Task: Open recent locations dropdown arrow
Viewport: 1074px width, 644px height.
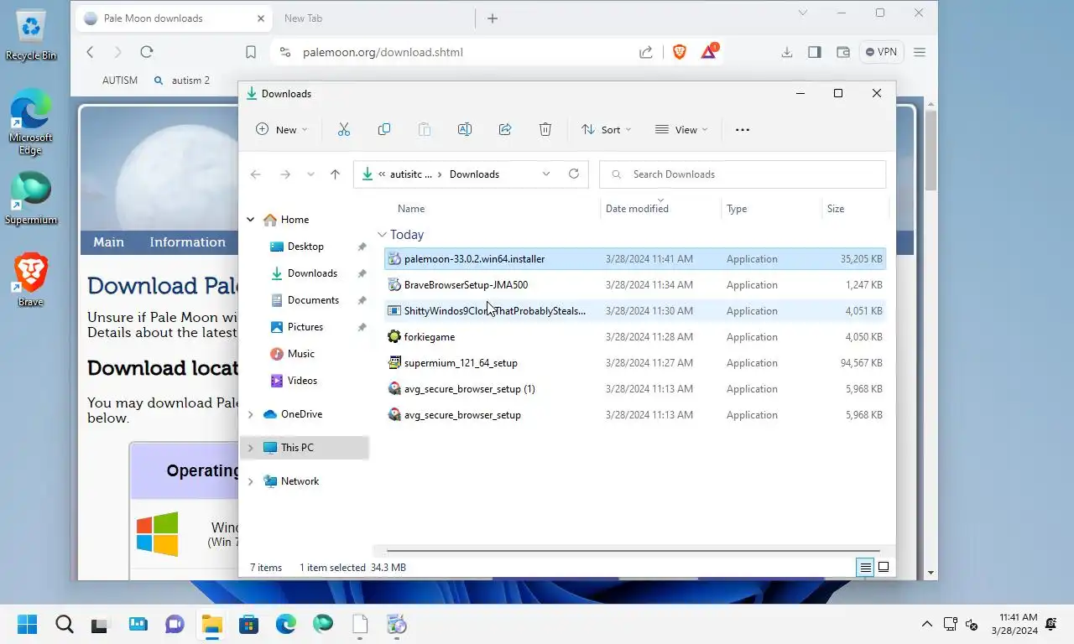Action: (x=310, y=174)
